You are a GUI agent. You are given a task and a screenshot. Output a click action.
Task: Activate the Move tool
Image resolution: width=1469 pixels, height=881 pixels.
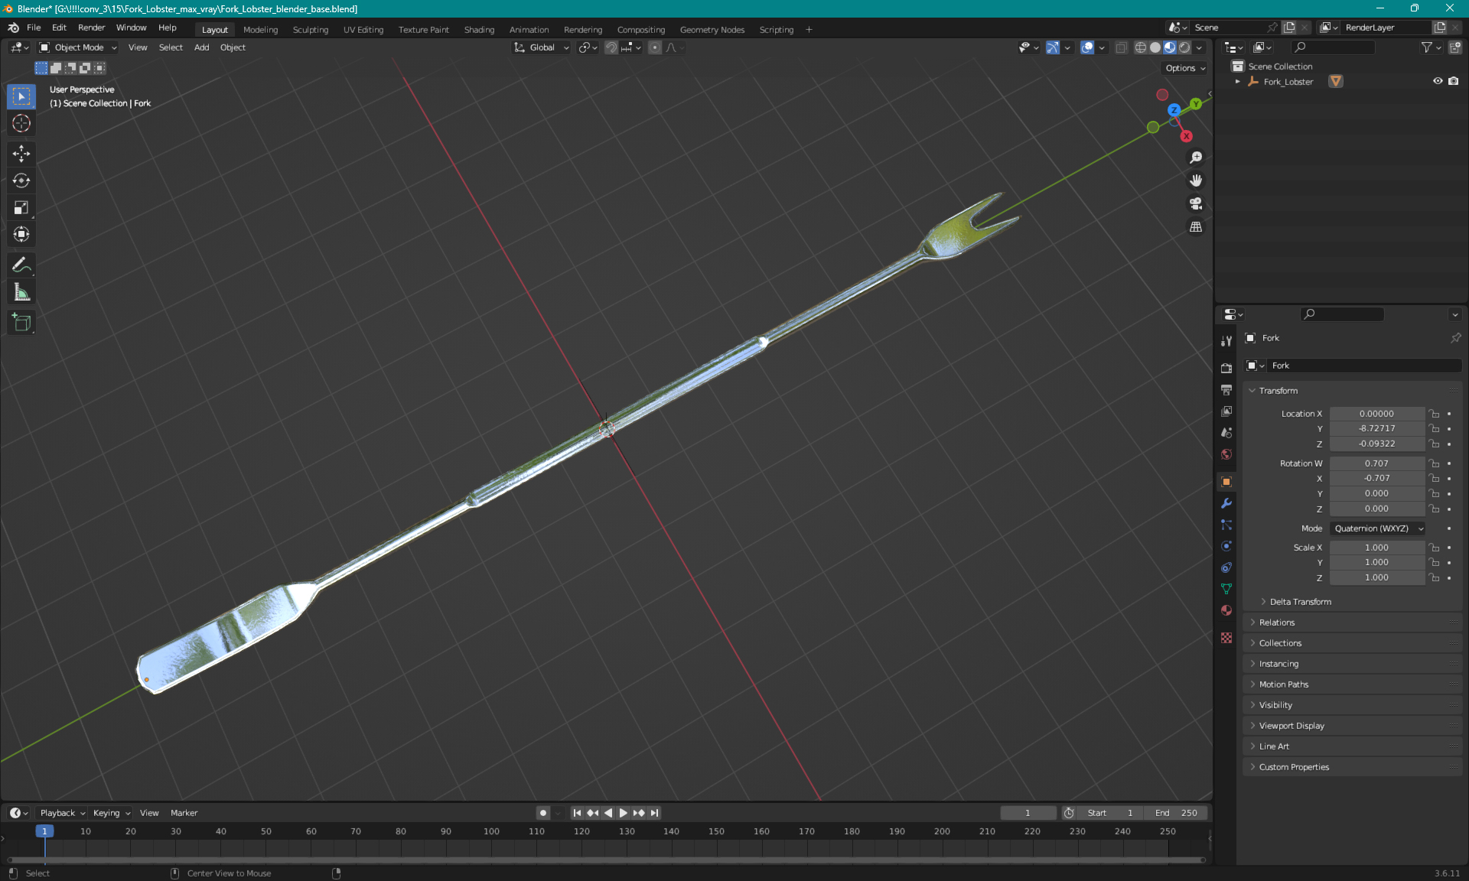click(x=21, y=154)
